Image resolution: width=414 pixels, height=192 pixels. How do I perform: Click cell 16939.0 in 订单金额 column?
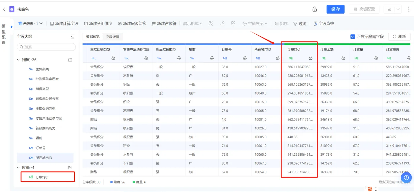[326, 172]
